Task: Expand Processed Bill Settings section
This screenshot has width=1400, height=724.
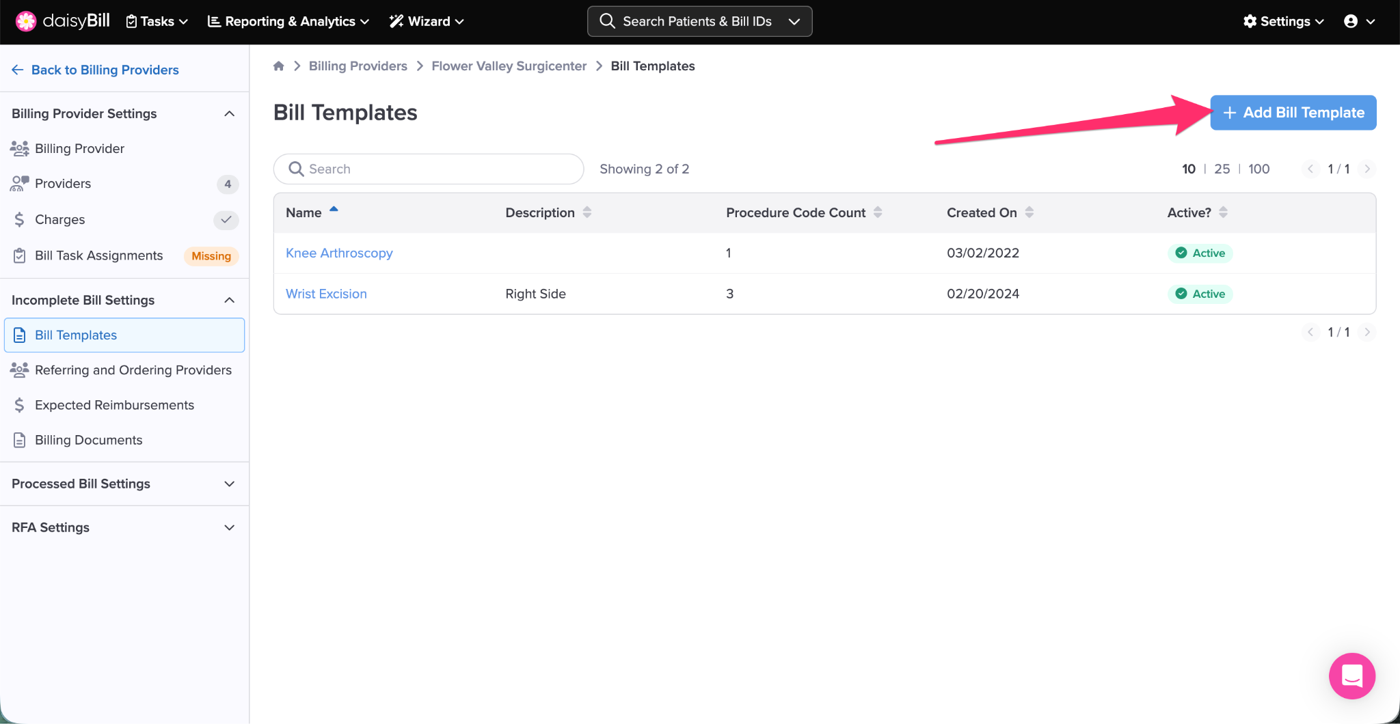Action: (229, 484)
